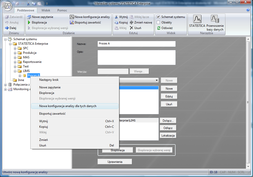253x177 pixels.
Task: Click the Edytuj button in form
Action: click(169, 96)
